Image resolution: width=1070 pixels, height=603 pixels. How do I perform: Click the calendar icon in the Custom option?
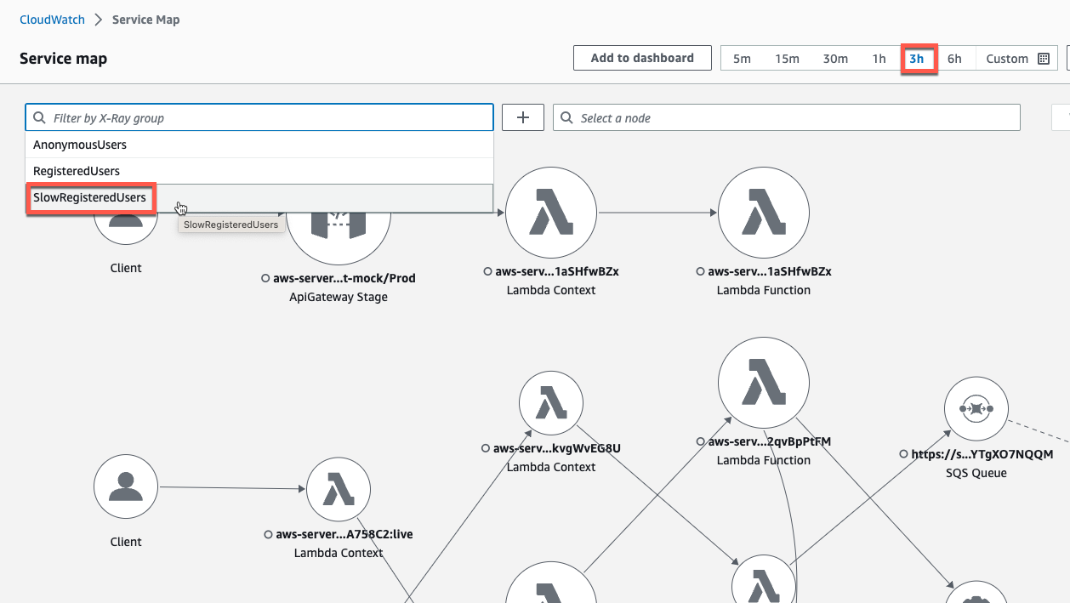(x=1044, y=59)
